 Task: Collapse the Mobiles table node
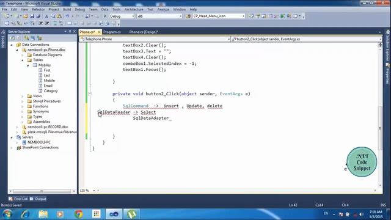pyautogui.click(x=28, y=65)
